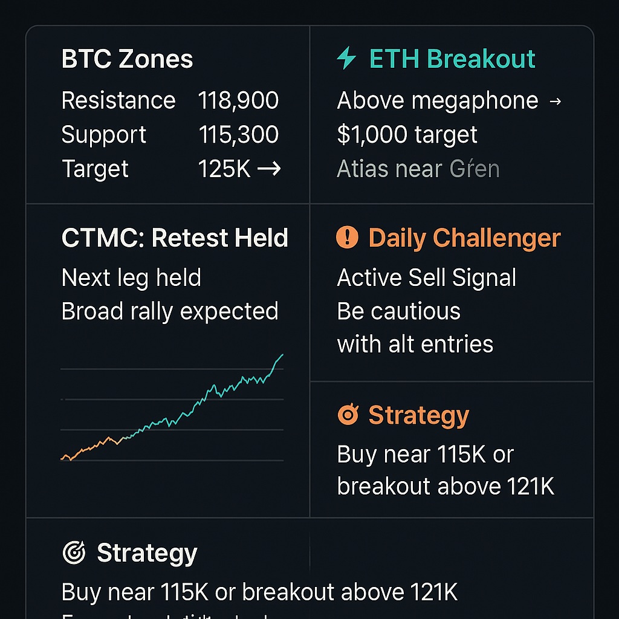Click the lightning bolt icon beside ETH Breakout
The image size is (619, 619).
pyautogui.click(x=346, y=58)
